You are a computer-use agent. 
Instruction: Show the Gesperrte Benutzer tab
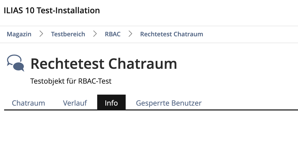(169, 103)
